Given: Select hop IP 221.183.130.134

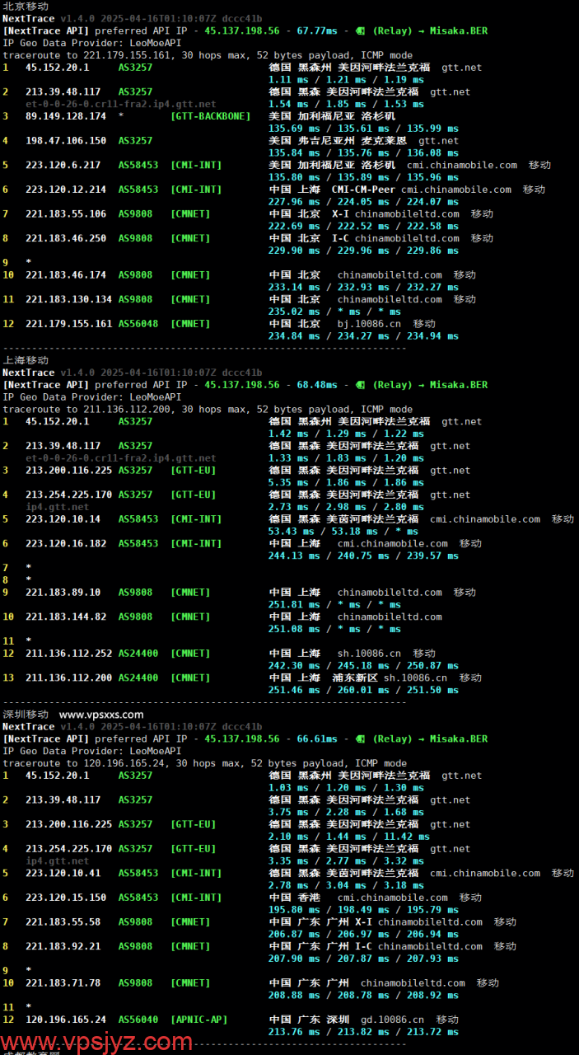Looking at the screenshot, I should click(x=68, y=299).
